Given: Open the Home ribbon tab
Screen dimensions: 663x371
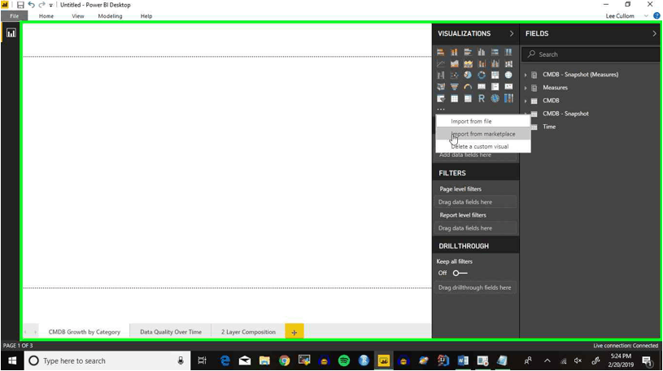Looking at the screenshot, I should [46, 16].
